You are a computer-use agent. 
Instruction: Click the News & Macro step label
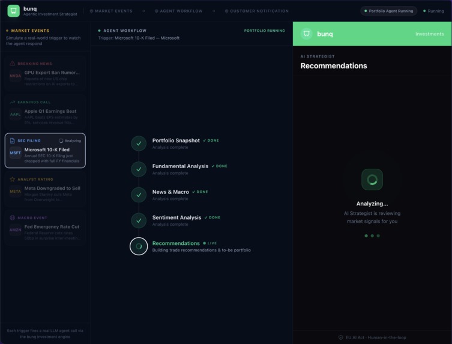tap(170, 192)
